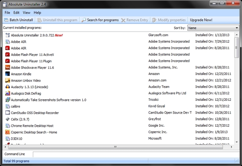Image resolution: width=242 pixels, height=166 pixels.
Task: Click the Search for programs magnifier icon
Action: [84, 20]
